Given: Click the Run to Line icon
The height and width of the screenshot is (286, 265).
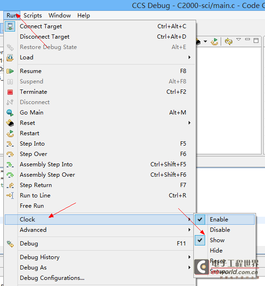Looking at the screenshot, I should click(10, 196).
